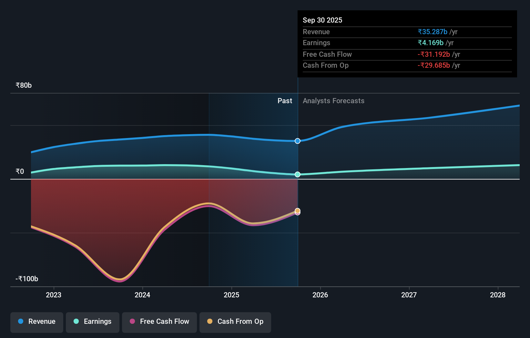Viewport: 530px width, 338px height.
Task: Switch to the Past section of chart
Action: pos(284,101)
